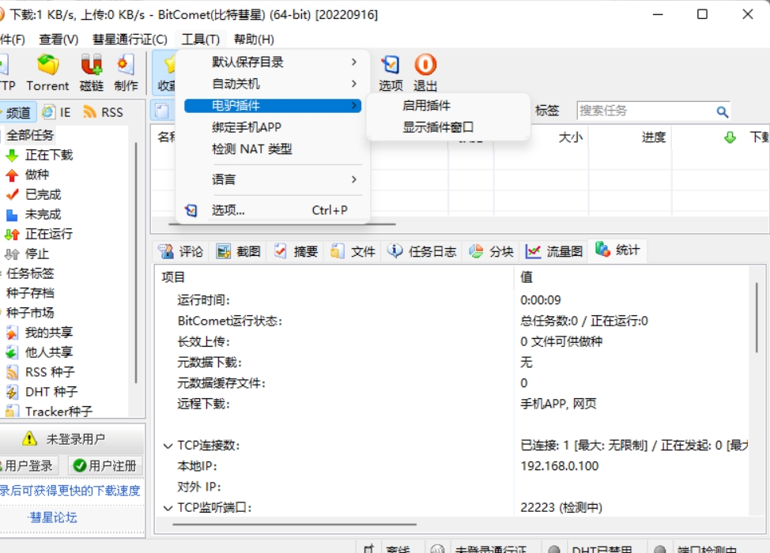The width and height of the screenshot is (770, 553).
Task: Click the 工具(T) menu bar item
Action: click(x=200, y=39)
